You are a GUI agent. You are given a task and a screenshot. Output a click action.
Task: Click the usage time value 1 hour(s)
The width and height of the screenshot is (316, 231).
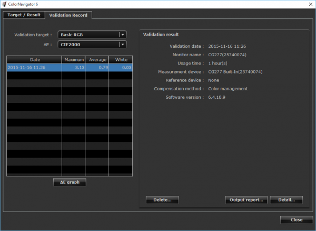click(x=218, y=64)
